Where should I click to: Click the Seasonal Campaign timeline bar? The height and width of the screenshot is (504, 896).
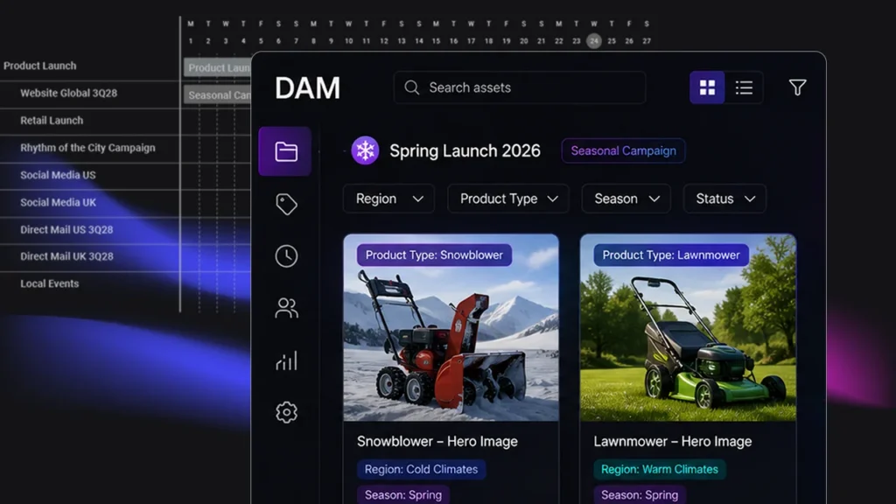tap(218, 94)
